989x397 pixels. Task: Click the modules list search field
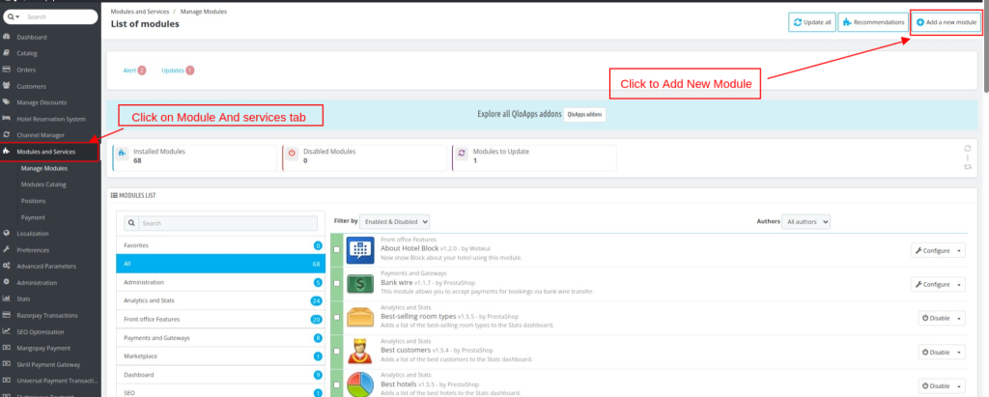(222, 223)
